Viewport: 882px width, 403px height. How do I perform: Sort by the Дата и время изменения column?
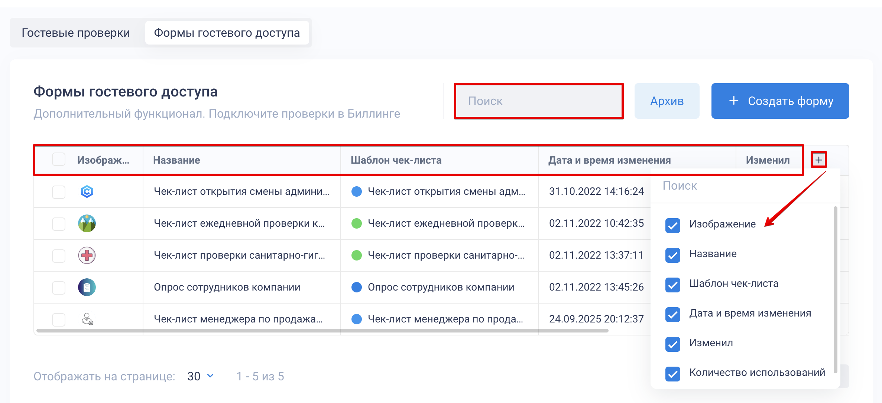click(x=609, y=160)
